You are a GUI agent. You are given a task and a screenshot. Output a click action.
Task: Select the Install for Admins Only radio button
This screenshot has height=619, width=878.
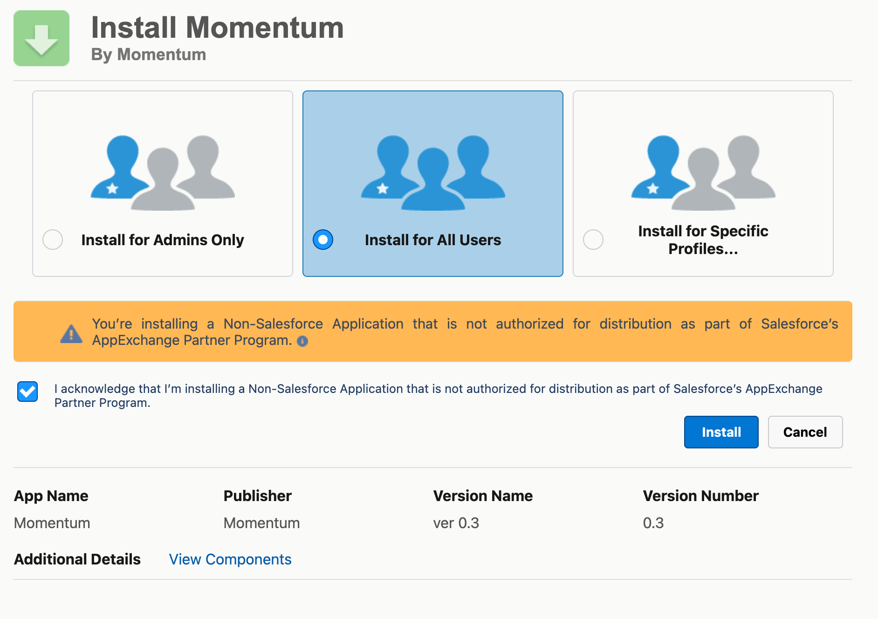point(52,240)
